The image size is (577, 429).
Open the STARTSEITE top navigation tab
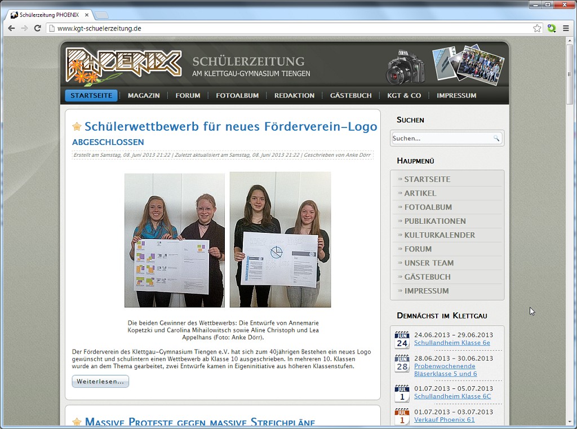point(91,95)
